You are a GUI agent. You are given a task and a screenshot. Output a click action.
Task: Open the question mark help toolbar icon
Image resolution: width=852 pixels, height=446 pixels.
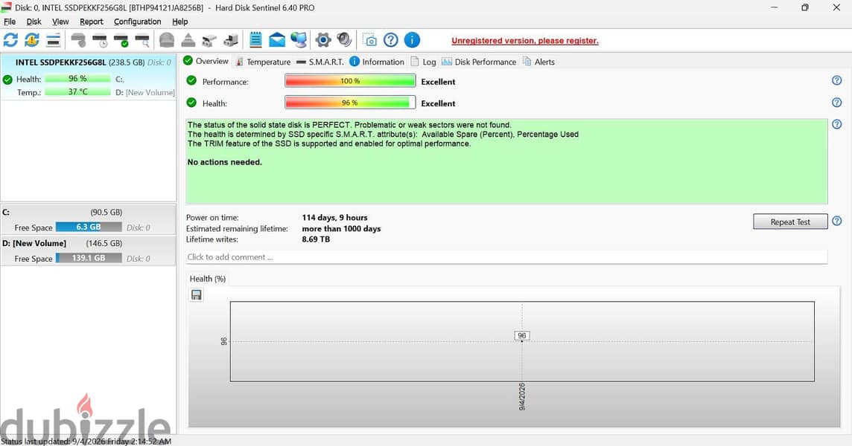click(x=391, y=39)
